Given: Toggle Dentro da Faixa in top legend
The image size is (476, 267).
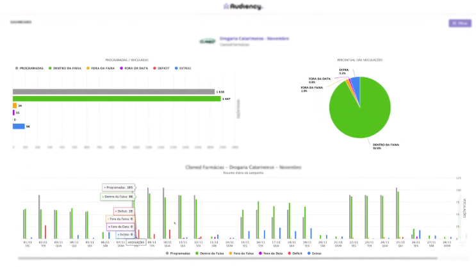Looking at the screenshot, I should point(65,69).
